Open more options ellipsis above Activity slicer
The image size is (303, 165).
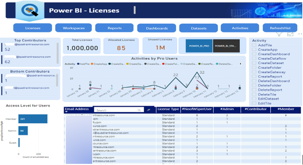click(x=299, y=34)
